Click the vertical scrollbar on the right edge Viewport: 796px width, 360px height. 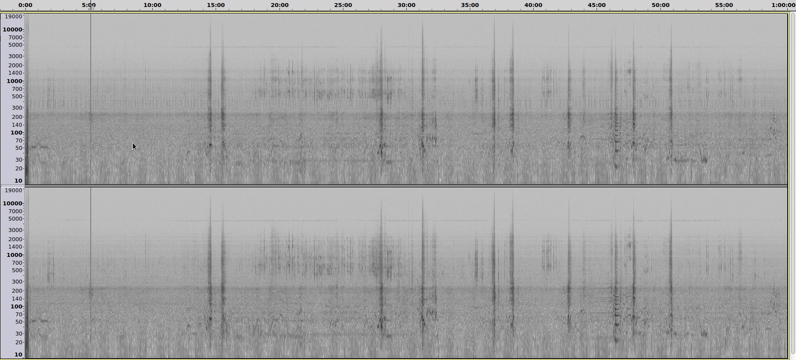(792, 183)
